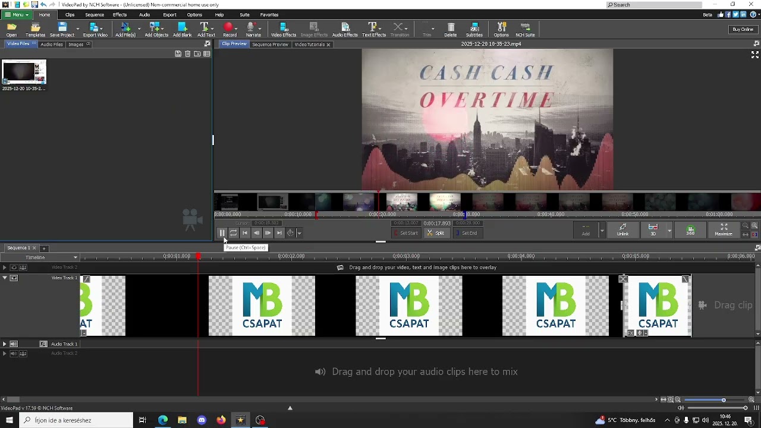Pause playback with the Pause button
This screenshot has width=761, height=428.
(222, 233)
